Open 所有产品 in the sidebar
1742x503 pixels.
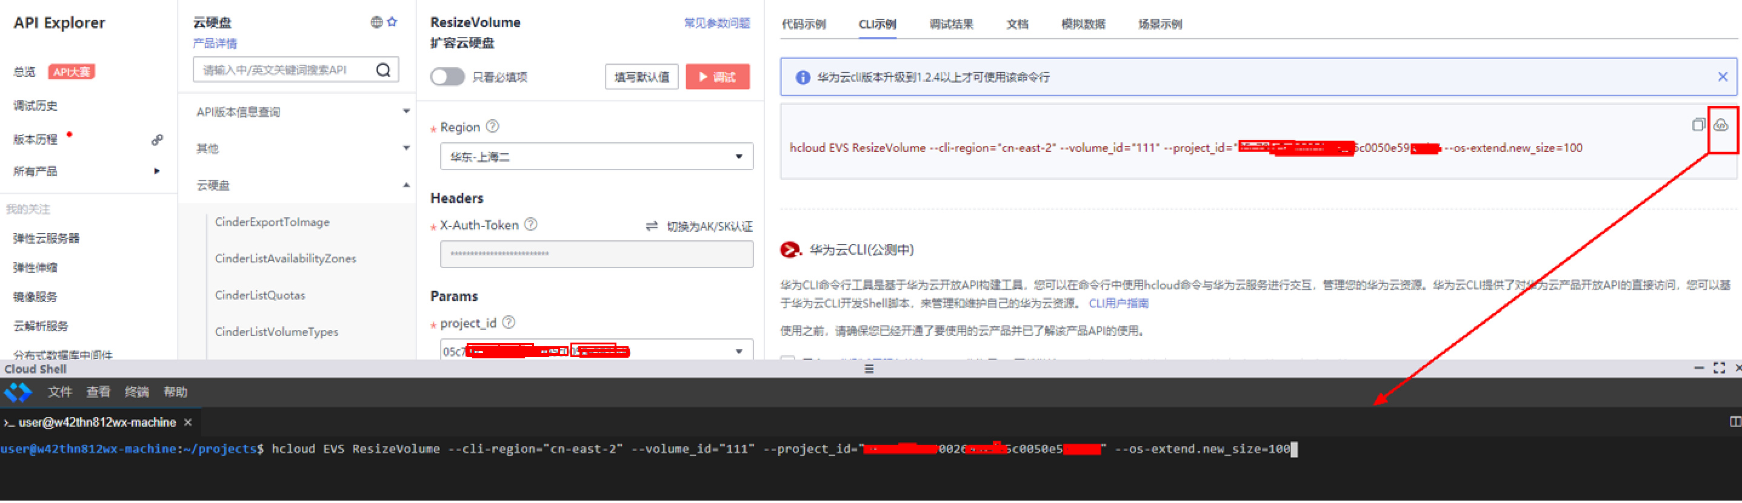click(x=35, y=171)
